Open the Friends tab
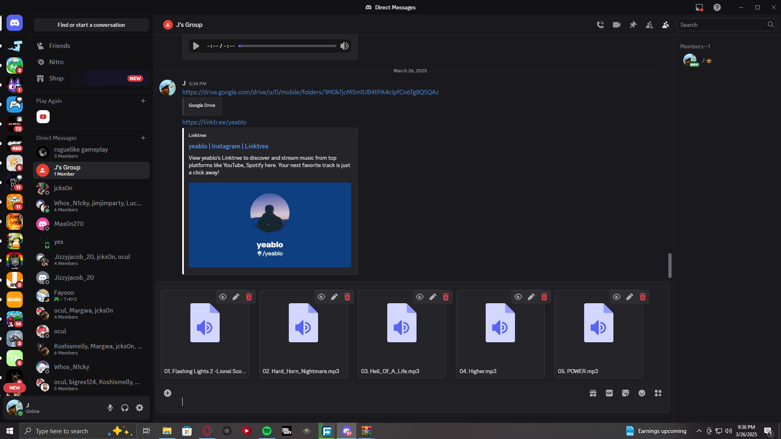 (59, 46)
